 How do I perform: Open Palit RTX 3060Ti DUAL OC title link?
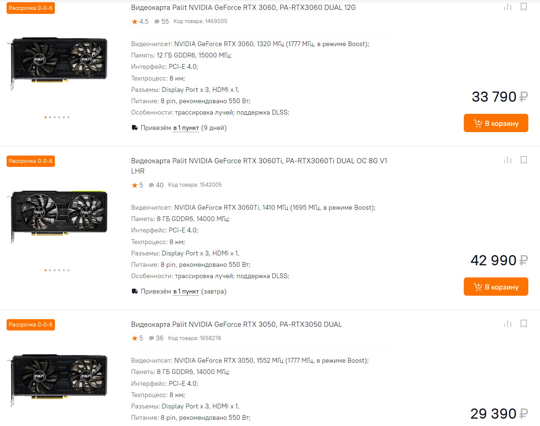tap(259, 161)
